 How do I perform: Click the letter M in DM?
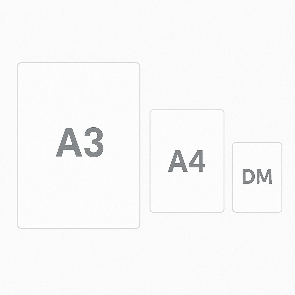(264, 177)
